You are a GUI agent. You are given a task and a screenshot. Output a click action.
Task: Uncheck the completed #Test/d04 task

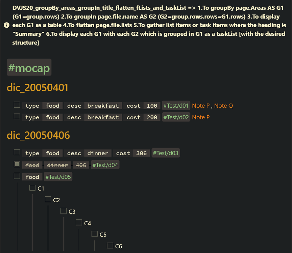17,164
